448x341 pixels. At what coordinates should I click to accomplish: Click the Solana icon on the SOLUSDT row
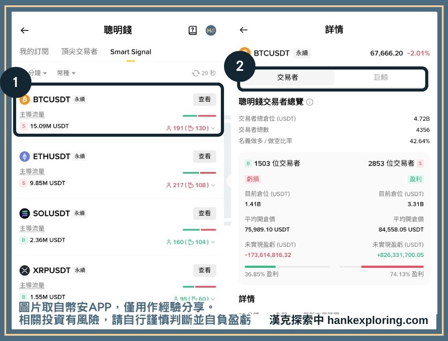24,214
